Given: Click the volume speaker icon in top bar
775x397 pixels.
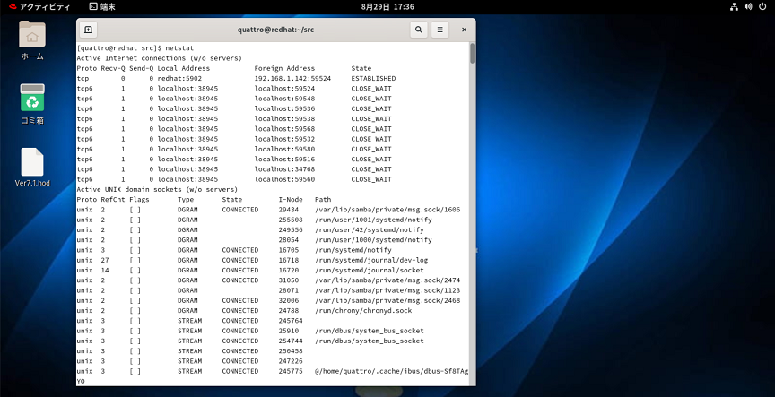Looking at the screenshot, I should [748, 6].
